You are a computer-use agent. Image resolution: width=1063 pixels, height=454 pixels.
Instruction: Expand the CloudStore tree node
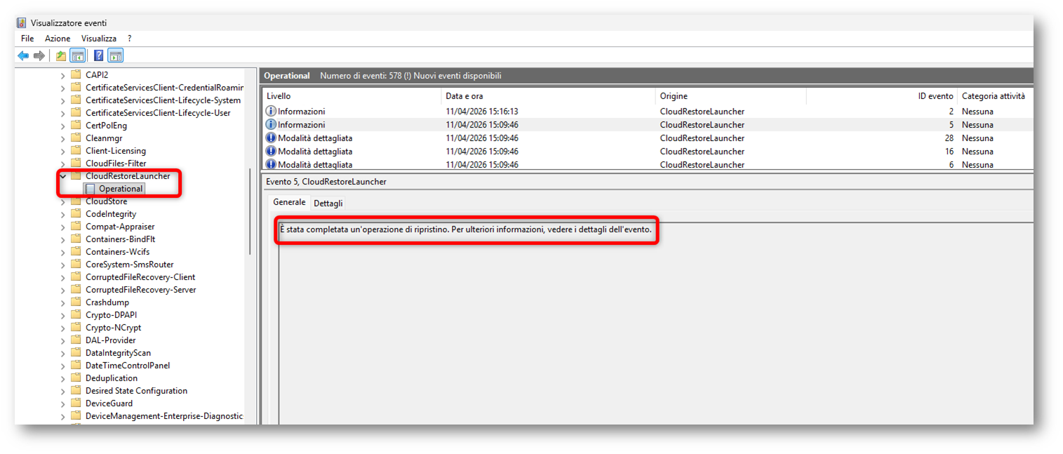(x=63, y=201)
